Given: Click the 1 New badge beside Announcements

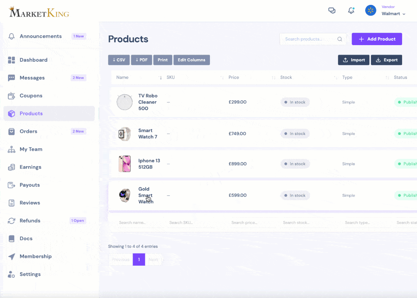Looking at the screenshot, I should [x=79, y=36].
